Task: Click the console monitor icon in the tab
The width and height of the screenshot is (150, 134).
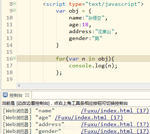Action: [5, 95]
